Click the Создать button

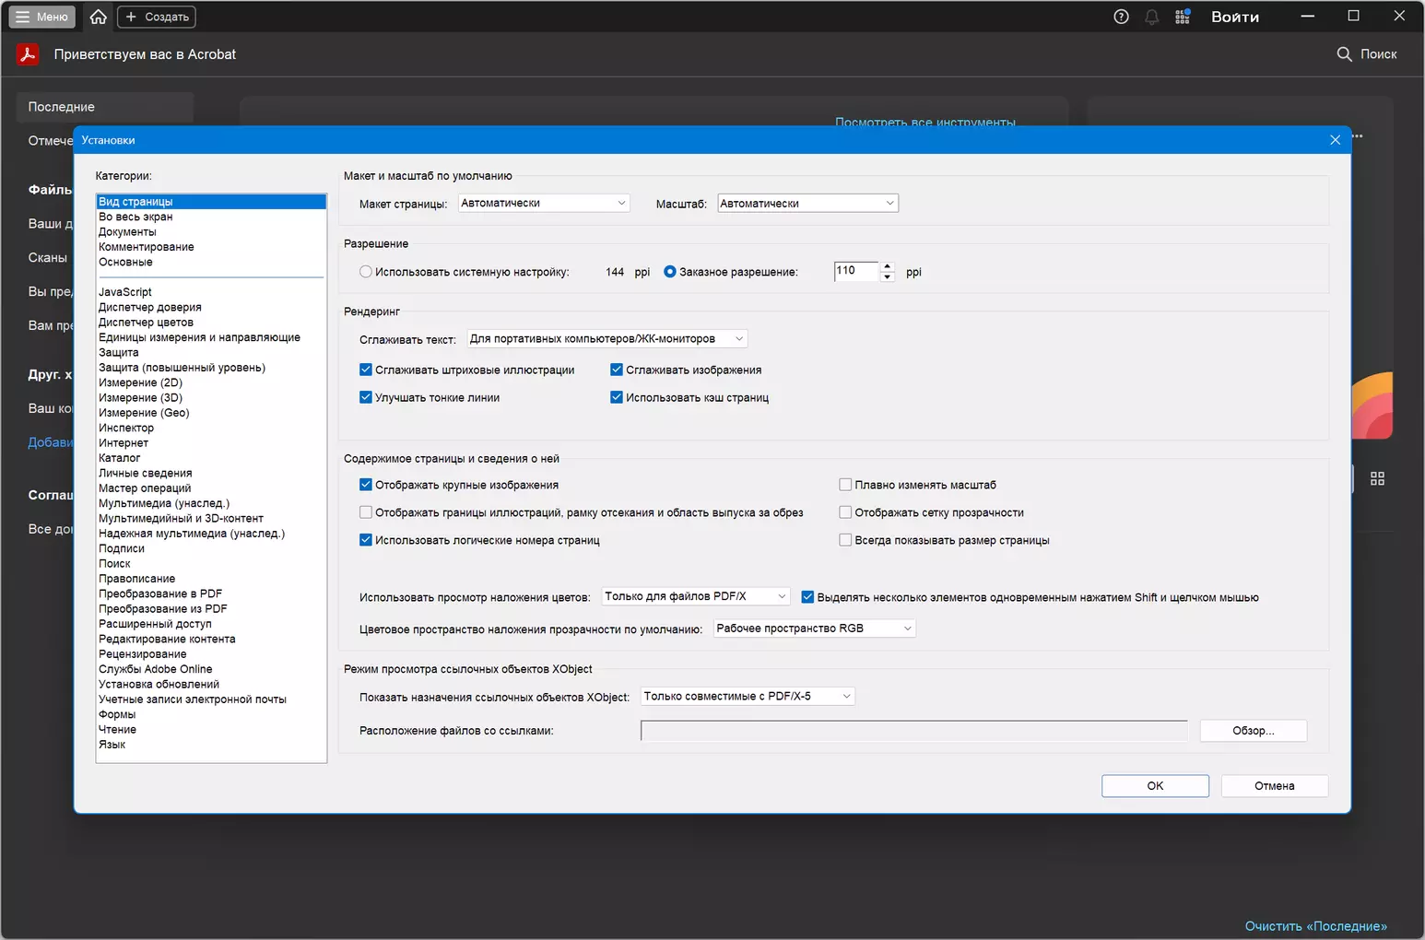tap(158, 17)
